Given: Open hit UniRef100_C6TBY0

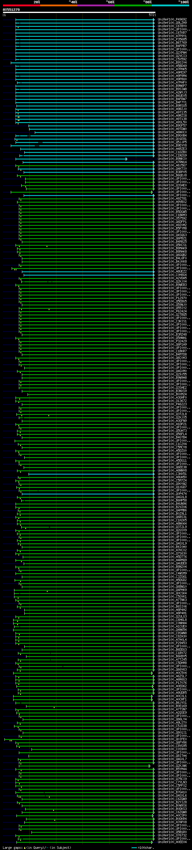Looking at the screenshot, I should [x=172, y=26].
